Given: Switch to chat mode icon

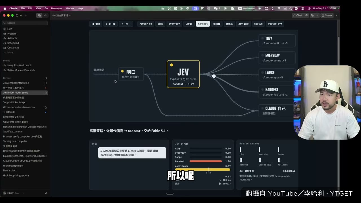Looking at the screenshot, I should 39,15.
